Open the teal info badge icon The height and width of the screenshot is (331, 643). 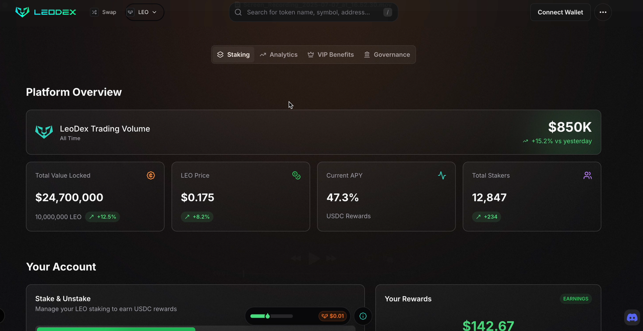[363, 316]
